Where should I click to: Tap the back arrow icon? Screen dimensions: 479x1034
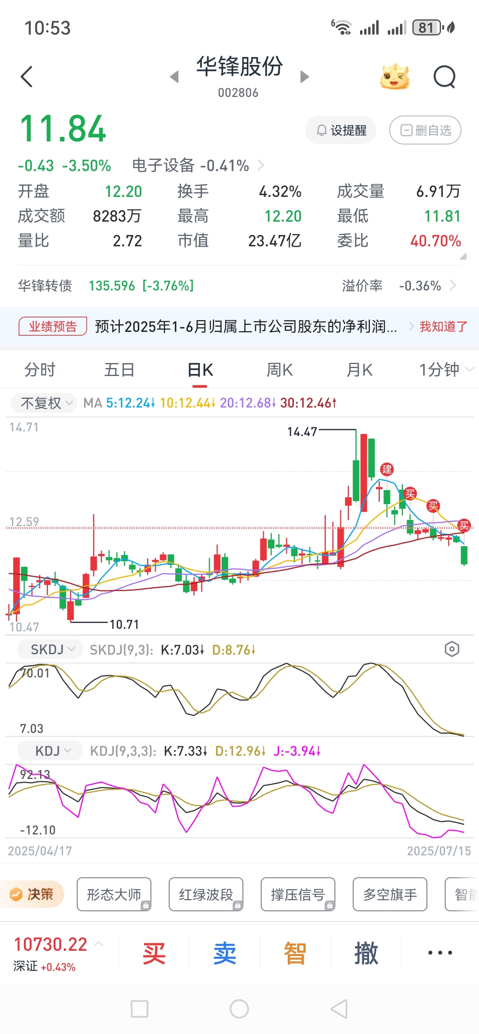pos(27,77)
